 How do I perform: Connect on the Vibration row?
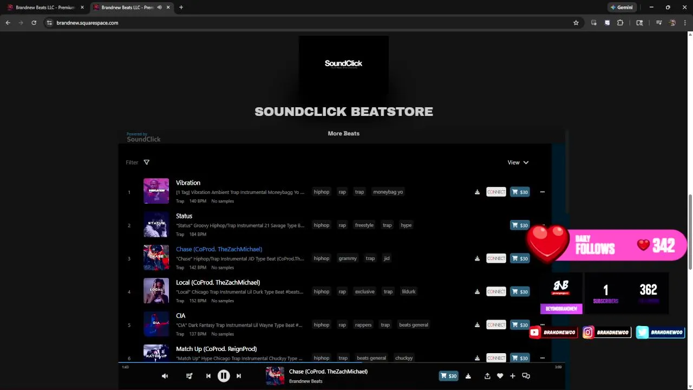496,192
